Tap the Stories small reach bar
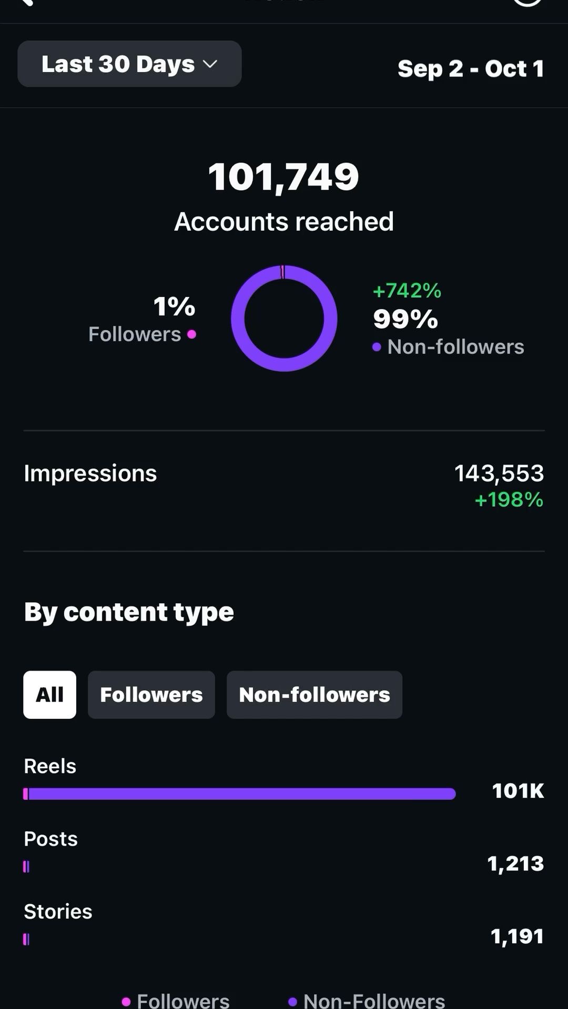This screenshot has height=1009, width=568. [x=26, y=939]
